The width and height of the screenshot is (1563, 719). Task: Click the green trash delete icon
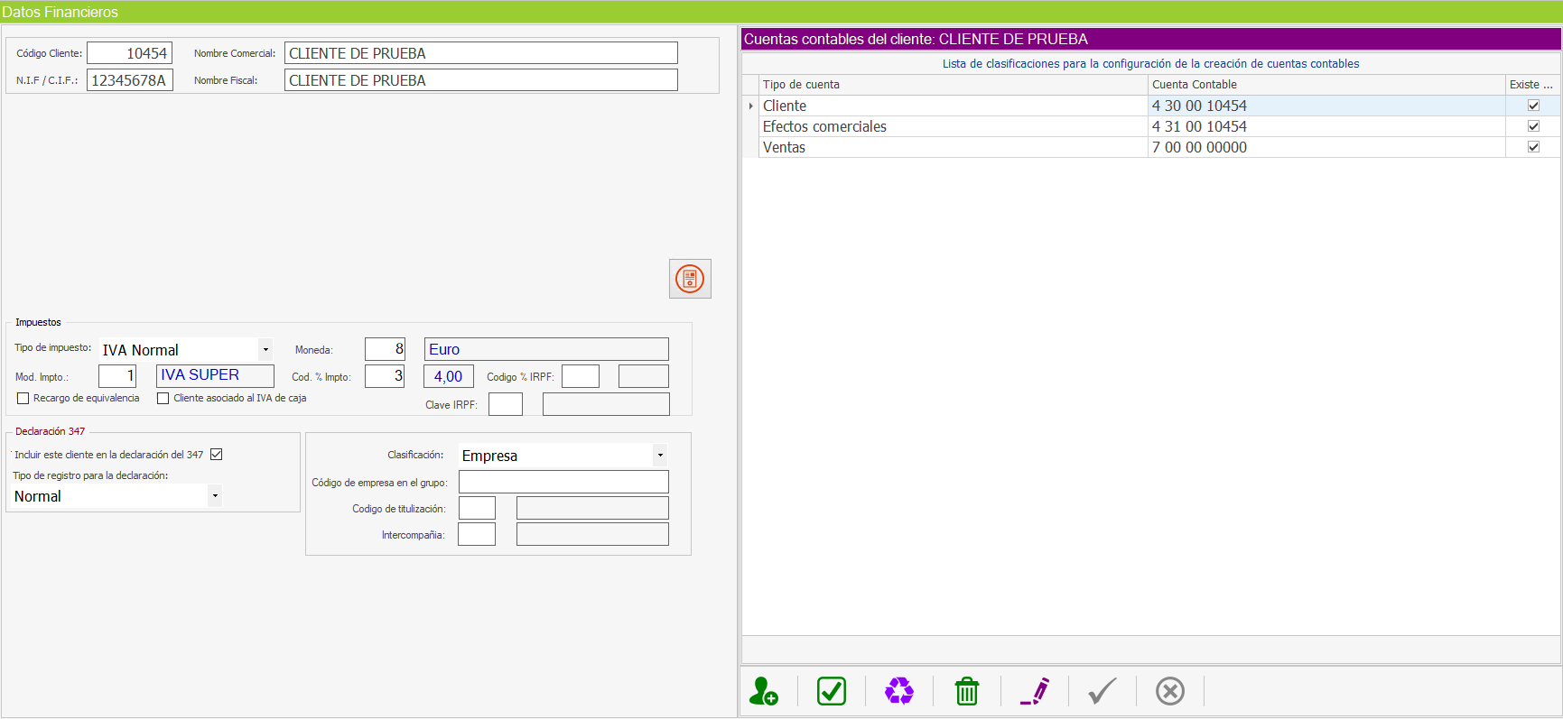[966, 691]
